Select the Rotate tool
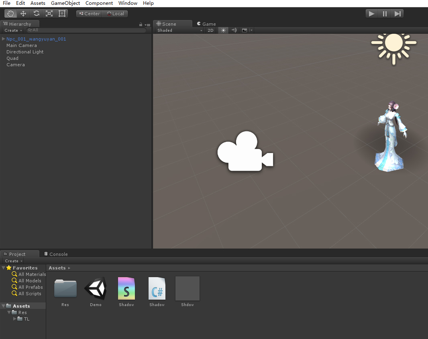The image size is (428, 339). coord(36,14)
